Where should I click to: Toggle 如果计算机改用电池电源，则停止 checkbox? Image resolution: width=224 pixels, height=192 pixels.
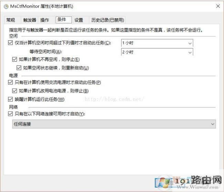click(x=14, y=91)
